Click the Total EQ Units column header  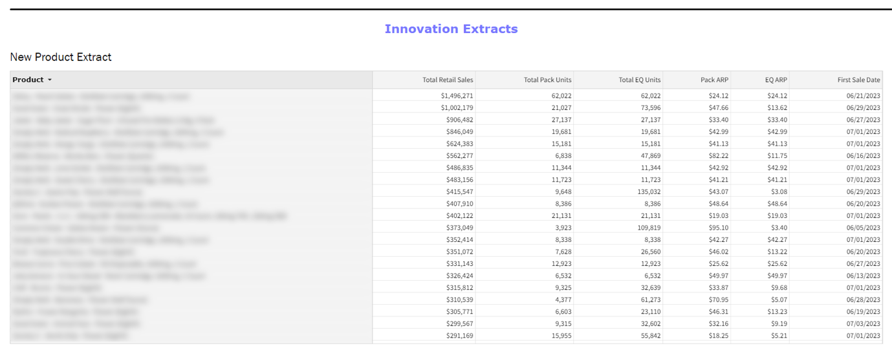(639, 80)
